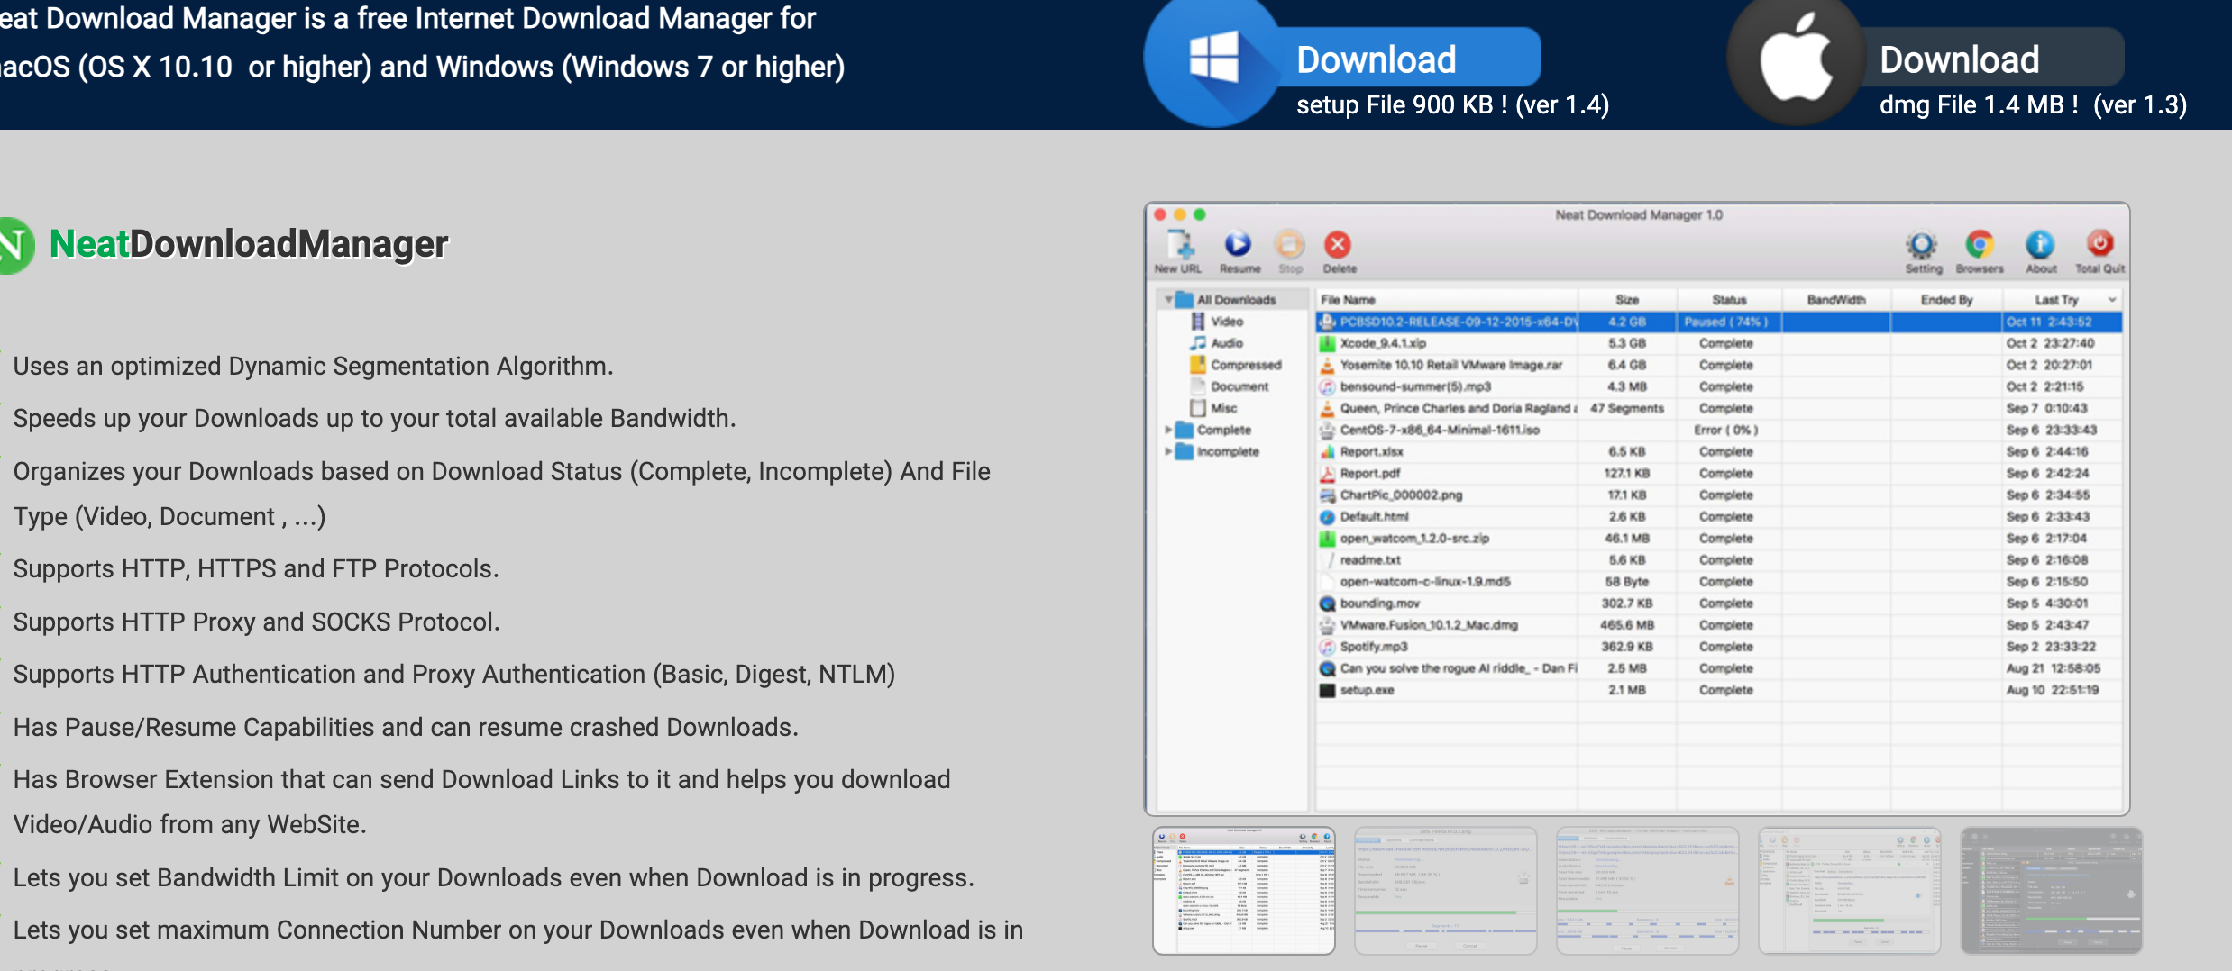This screenshot has width=2232, height=971.
Task: Select the Spotify.mp3 row
Action: [x=1719, y=646]
